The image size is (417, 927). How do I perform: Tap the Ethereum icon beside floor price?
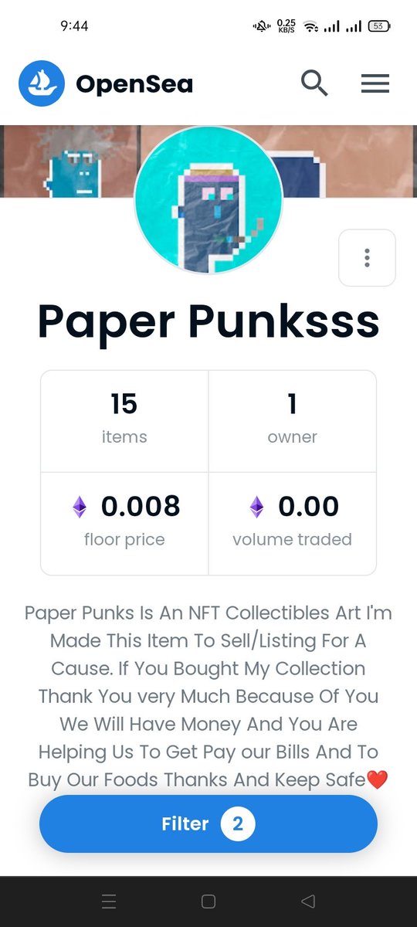pyautogui.click(x=80, y=508)
